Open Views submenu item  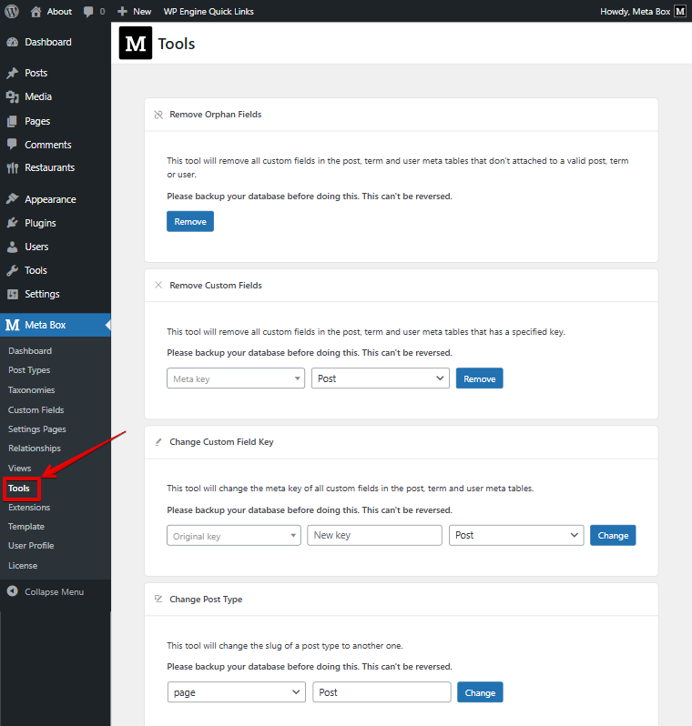[x=19, y=469]
